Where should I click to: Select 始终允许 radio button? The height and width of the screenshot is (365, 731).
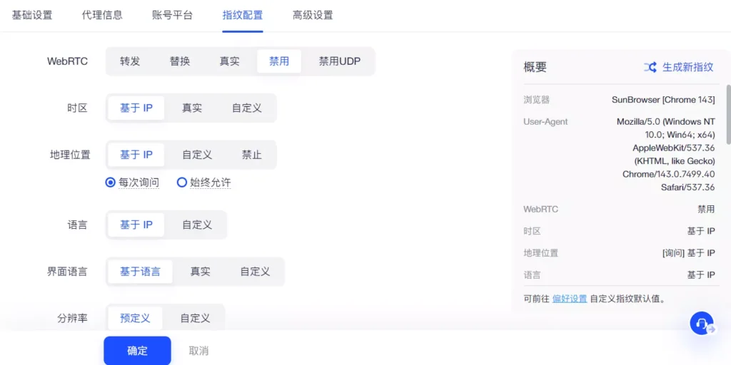point(182,182)
